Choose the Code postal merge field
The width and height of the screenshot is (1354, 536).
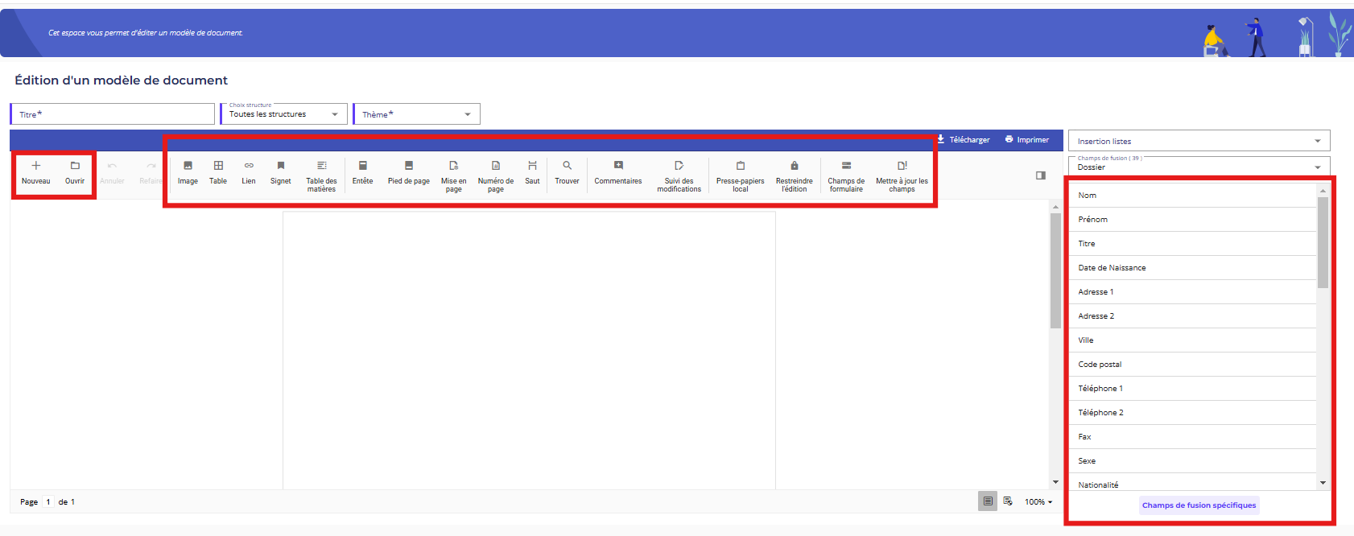click(x=1100, y=365)
